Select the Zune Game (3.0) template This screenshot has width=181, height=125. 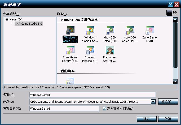[x=150, y=30]
